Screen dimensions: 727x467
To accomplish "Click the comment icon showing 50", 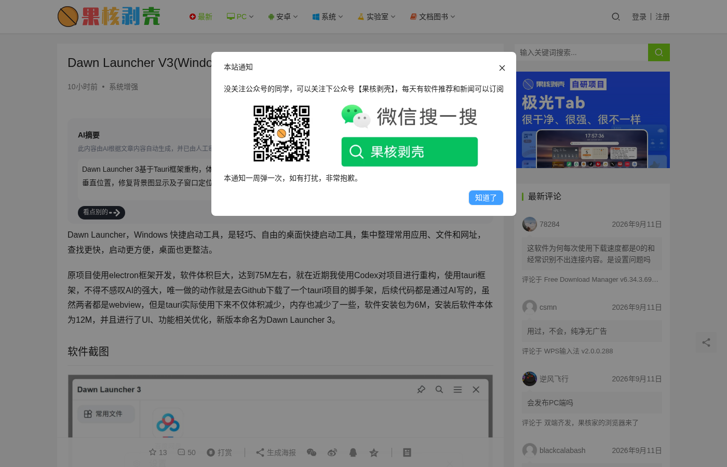I will click(x=186, y=452).
